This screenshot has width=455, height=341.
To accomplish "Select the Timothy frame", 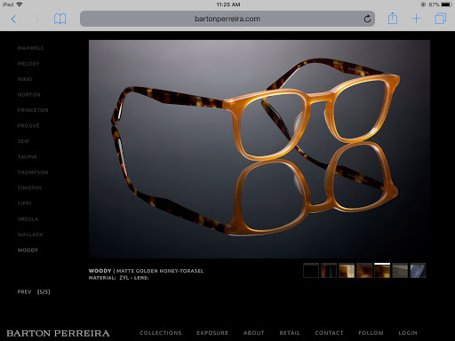I will [x=29, y=188].
